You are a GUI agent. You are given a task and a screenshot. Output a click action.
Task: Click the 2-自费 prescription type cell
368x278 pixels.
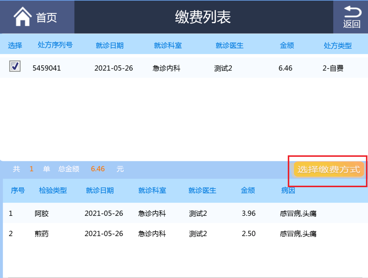[333, 68]
